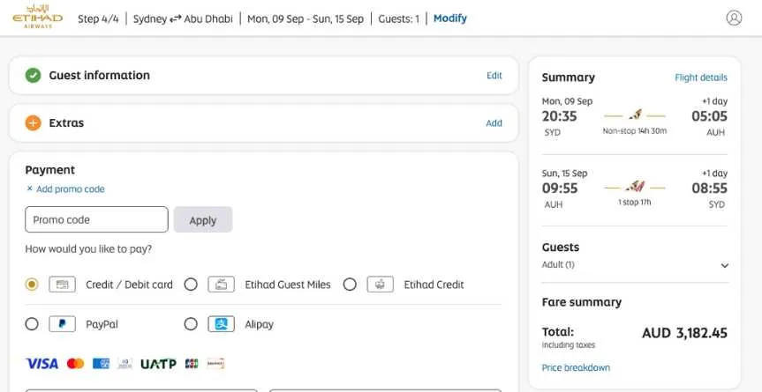Click the orange Extras plus icon
The height and width of the screenshot is (392, 762).
33,123
